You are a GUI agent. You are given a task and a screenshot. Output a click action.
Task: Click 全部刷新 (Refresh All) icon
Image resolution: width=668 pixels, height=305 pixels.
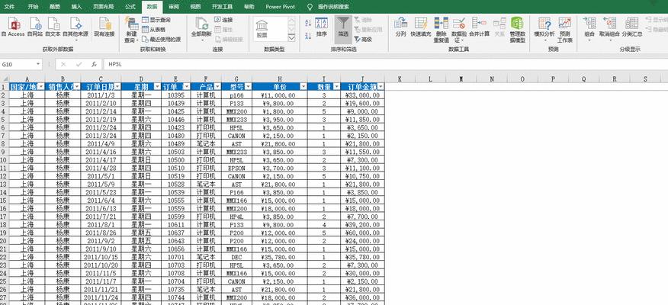(x=201, y=29)
